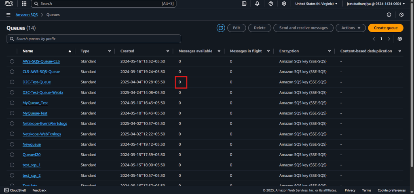
Task: Open the top bar settings gear
Action: tap(284, 4)
